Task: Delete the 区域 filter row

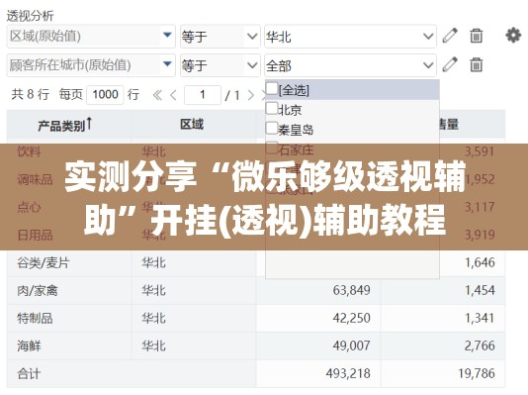Action: (x=476, y=36)
